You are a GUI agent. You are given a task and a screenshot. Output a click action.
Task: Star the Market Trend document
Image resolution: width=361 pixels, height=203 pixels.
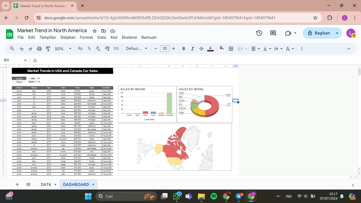click(x=94, y=31)
